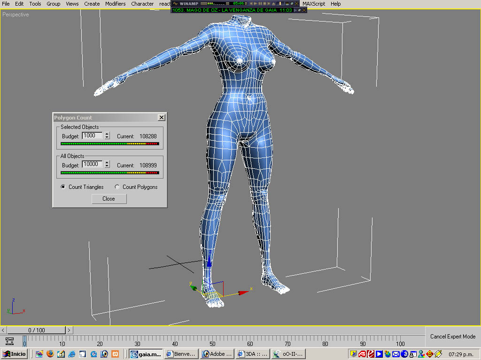Click the yellow lightning tray icon
This screenshot has height=360, width=481.
tap(438, 354)
